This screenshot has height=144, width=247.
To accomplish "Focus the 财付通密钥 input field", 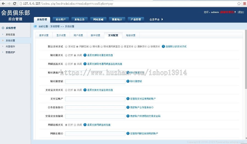I will pyautogui.click(x=95, y=81).
